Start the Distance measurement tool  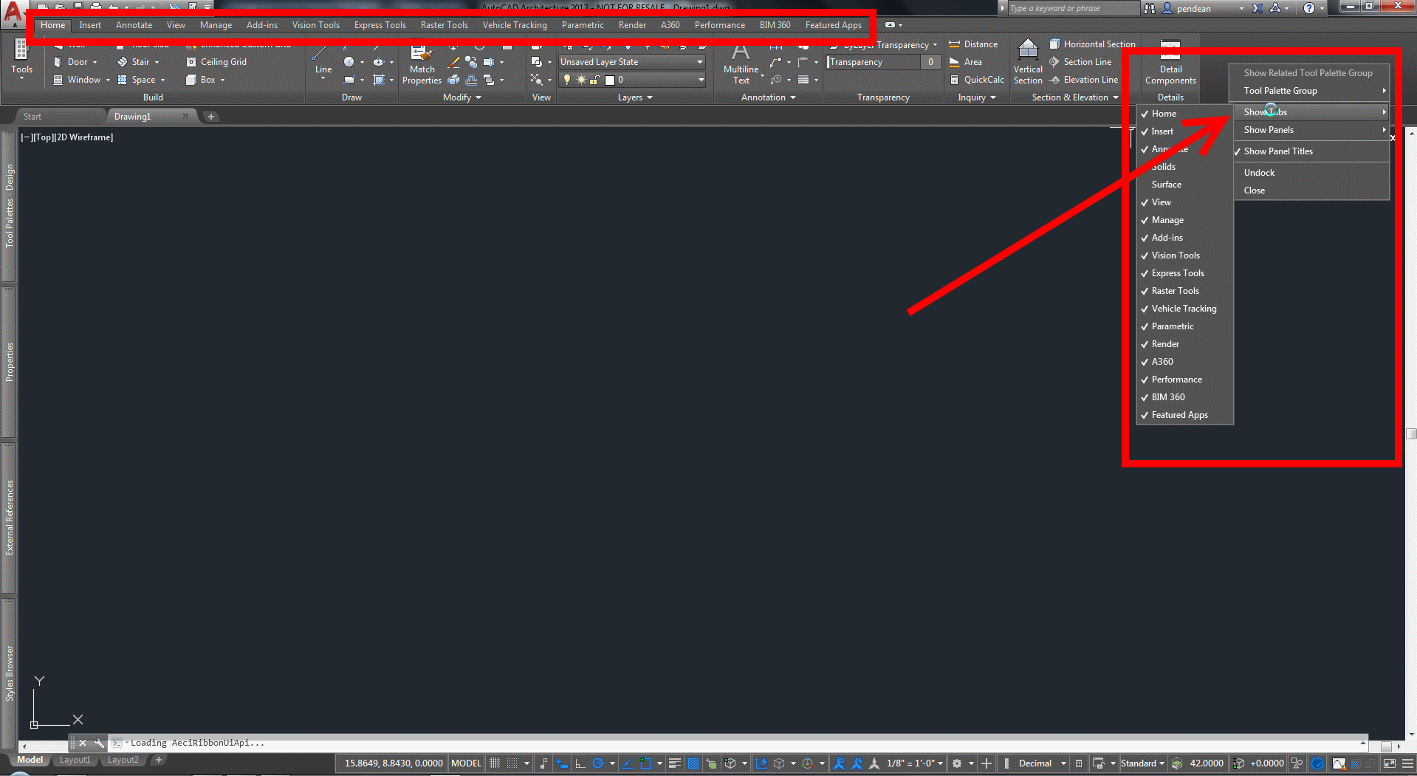973,44
